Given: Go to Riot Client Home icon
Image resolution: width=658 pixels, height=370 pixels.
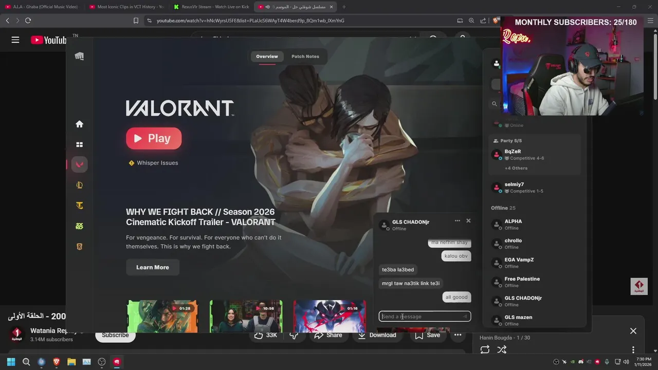Looking at the screenshot, I should click(79, 124).
